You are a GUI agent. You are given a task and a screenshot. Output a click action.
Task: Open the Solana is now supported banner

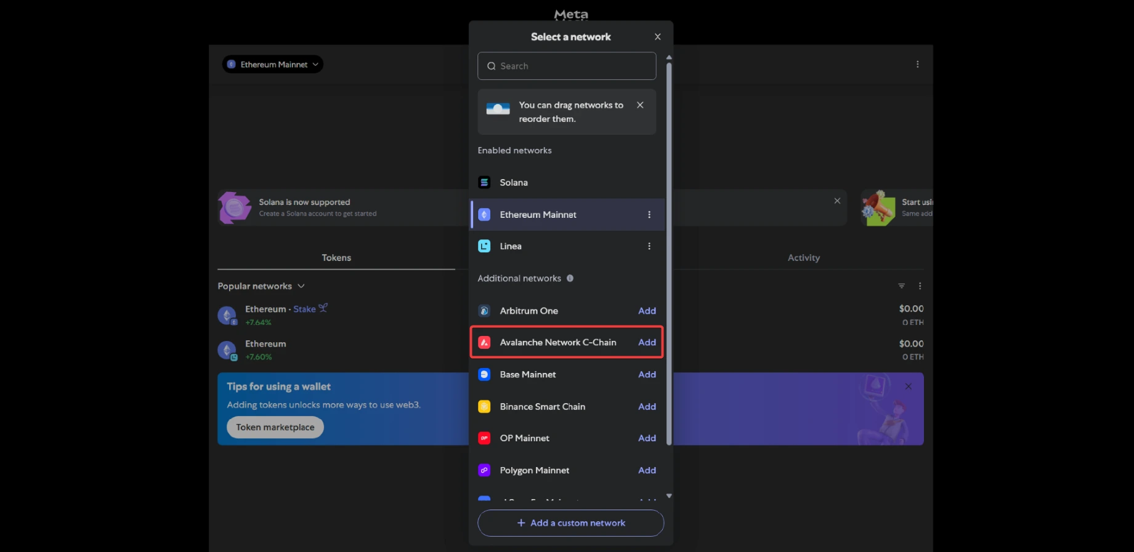coord(532,207)
